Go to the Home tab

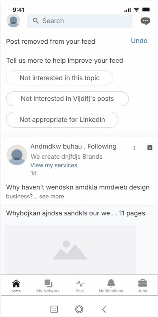pyautogui.click(x=16, y=286)
